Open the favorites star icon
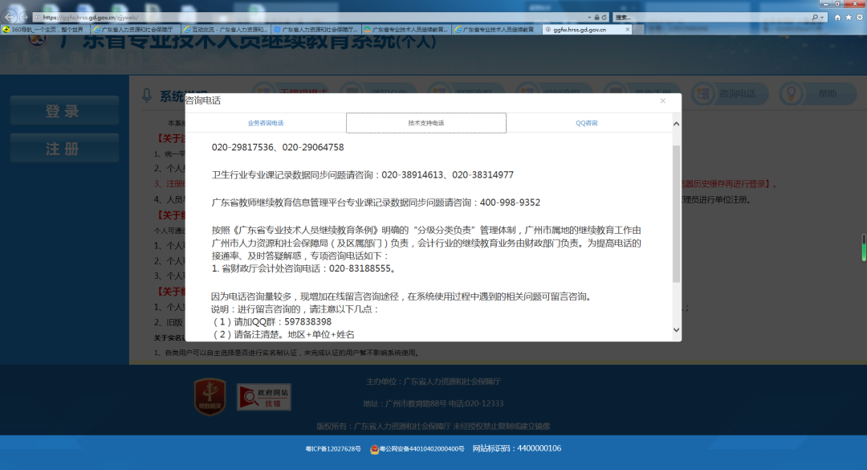 849,17
